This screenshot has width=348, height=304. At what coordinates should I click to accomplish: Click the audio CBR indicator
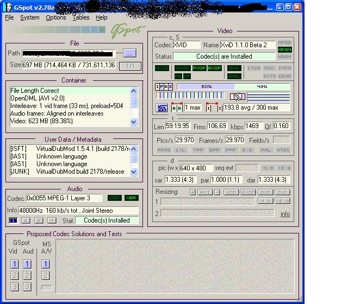pos(115,198)
